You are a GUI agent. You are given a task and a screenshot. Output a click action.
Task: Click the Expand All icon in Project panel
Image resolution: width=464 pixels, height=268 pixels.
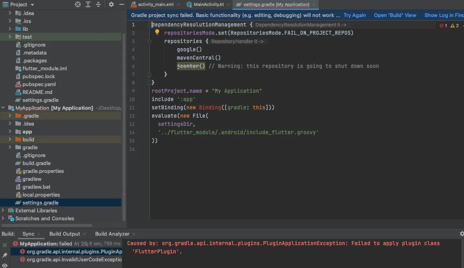pos(88,4)
